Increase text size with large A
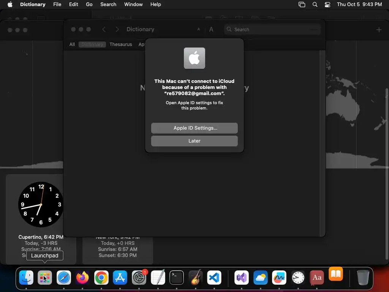389x292 pixels. pos(211,29)
